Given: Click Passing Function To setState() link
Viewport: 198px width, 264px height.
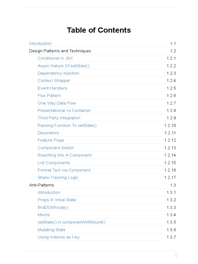Looking at the screenshot, I should tap(67, 126).
